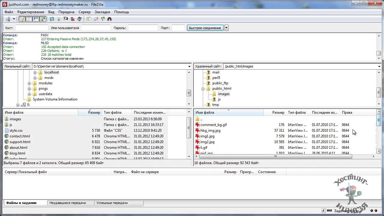The image size is (384, 216).
Task: Click the Хост input field
Action: click(31, 28)
